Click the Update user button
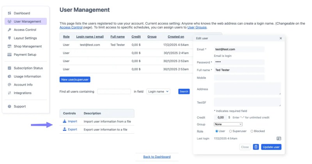312x164 pixels. pos(271,147)
